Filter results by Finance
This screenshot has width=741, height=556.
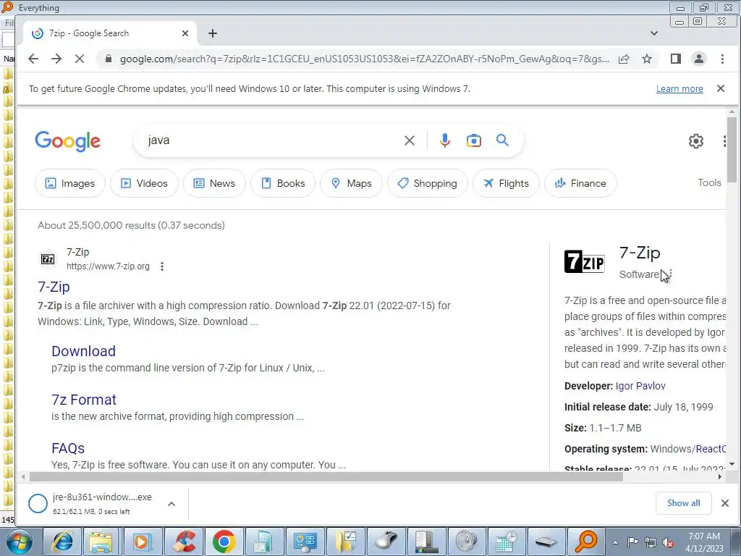(580, 183)
